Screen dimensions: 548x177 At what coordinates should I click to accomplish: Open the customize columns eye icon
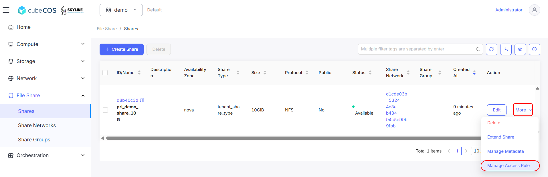coord(520,49)
